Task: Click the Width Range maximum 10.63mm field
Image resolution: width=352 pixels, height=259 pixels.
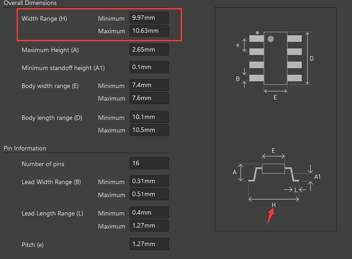Action: pyautogui.click(x=149, y=31)
